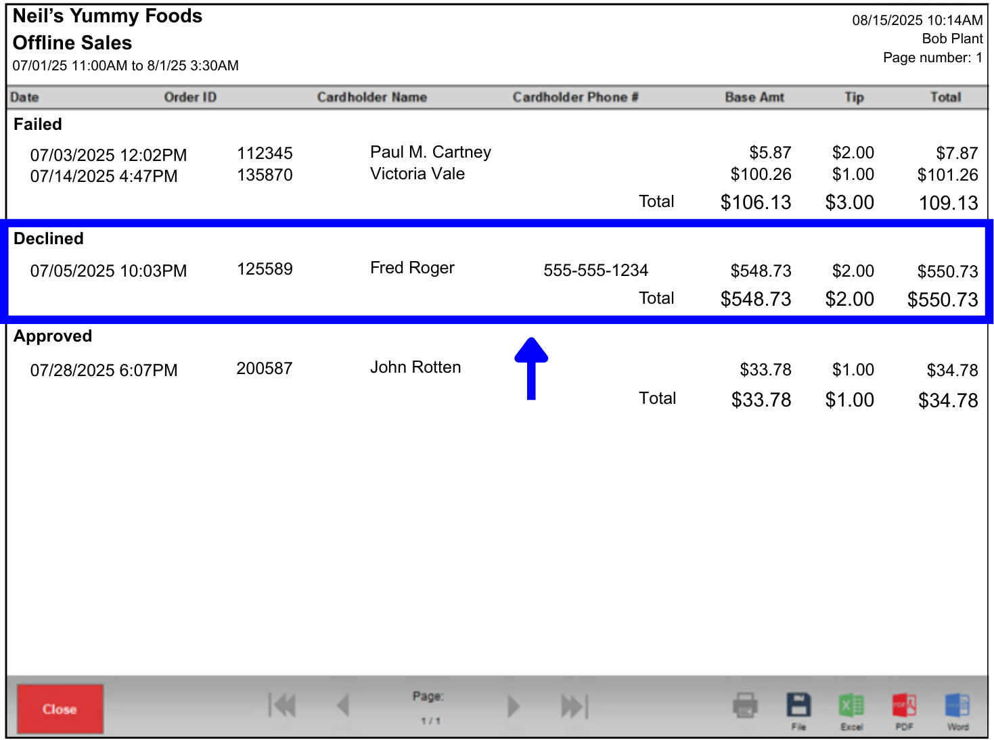Expand the Approved section
The image size is (994, 740).
(52, 336)
